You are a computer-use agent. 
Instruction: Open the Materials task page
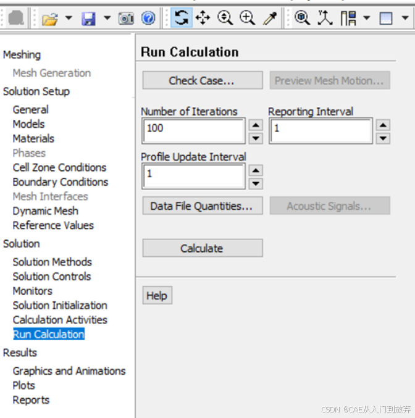[33, 138]
